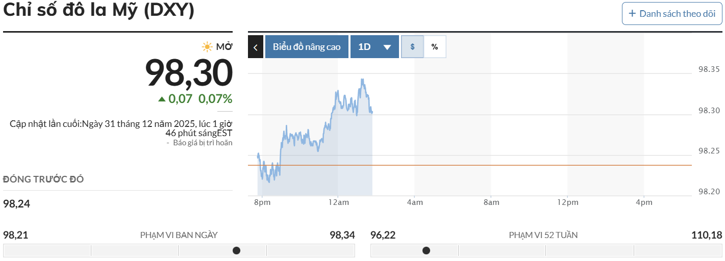725x261 pixels.
Task: Click the green up-triangle change indicator
Action: 162,99
